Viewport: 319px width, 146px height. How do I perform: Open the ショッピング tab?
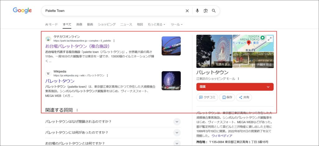[107, 24]
